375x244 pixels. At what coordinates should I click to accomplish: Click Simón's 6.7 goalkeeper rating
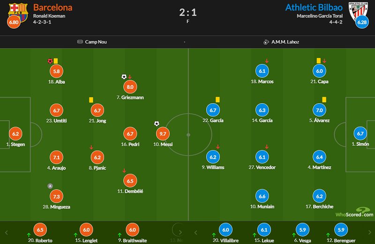[x=360, y=134]
